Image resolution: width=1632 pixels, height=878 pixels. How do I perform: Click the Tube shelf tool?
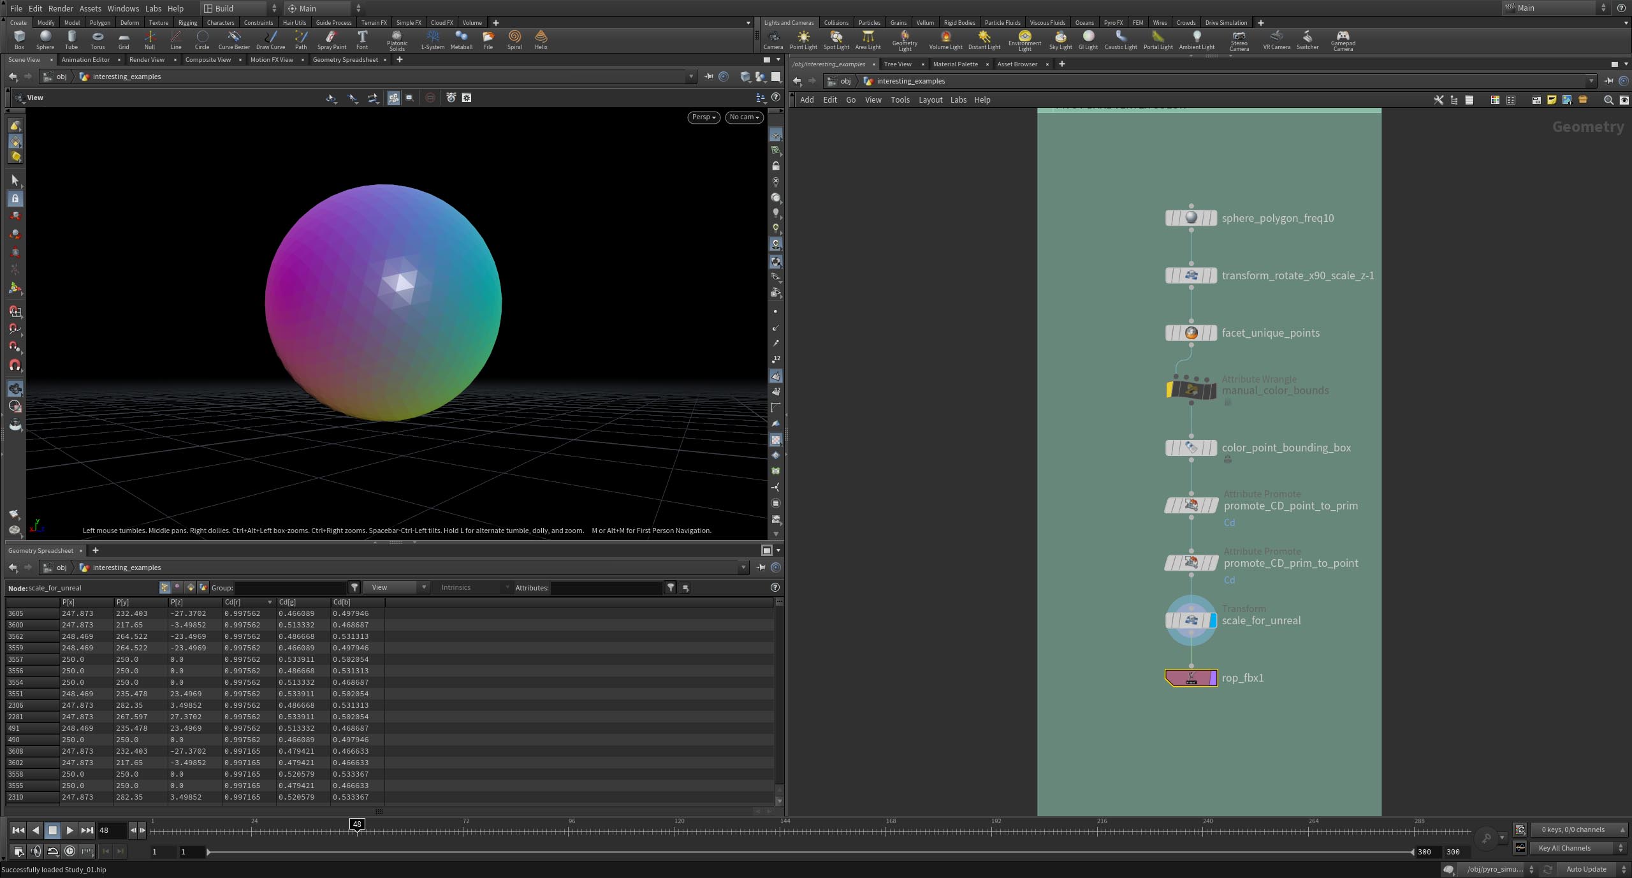click(71, 40)
